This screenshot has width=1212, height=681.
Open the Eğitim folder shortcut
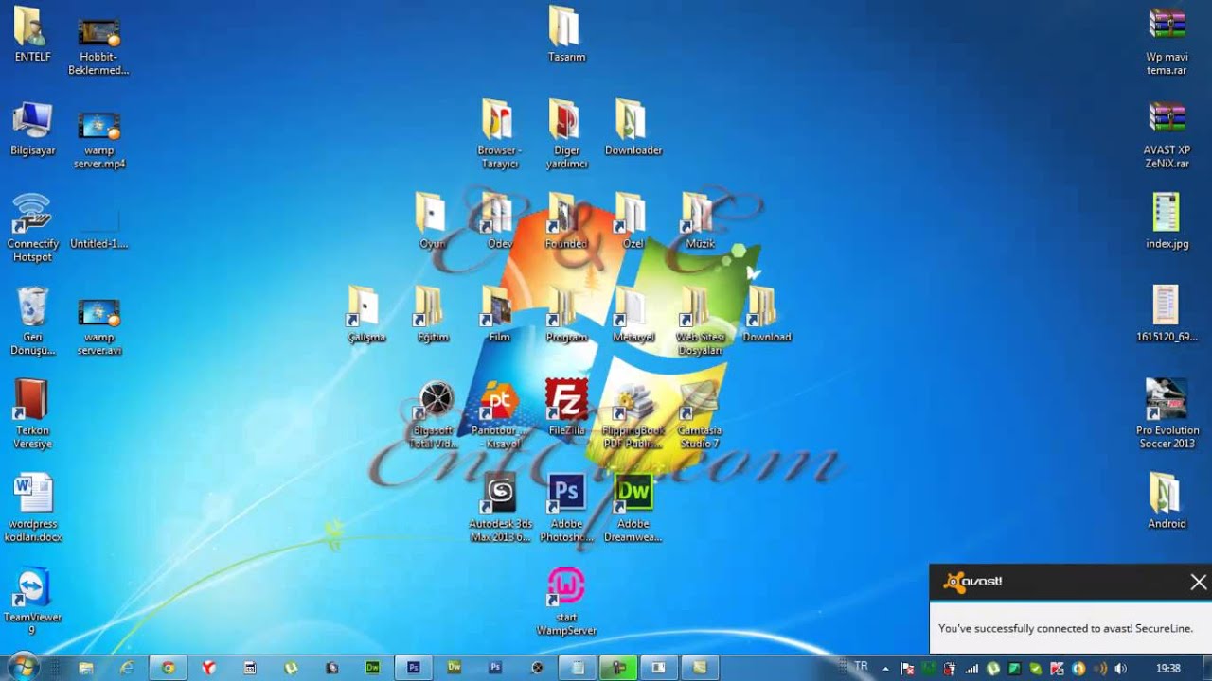coord(432,315)
